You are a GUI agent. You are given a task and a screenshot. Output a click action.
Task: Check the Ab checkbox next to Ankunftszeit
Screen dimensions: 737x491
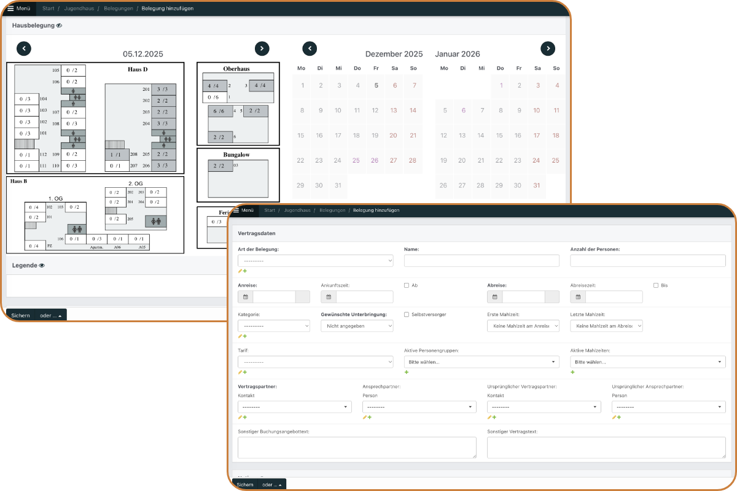click(407, 285)
